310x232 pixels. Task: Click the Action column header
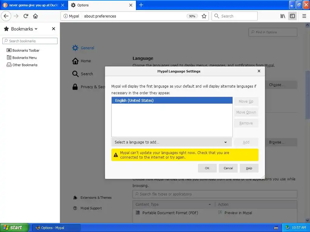pyautogui.click(x=256, y=205)
